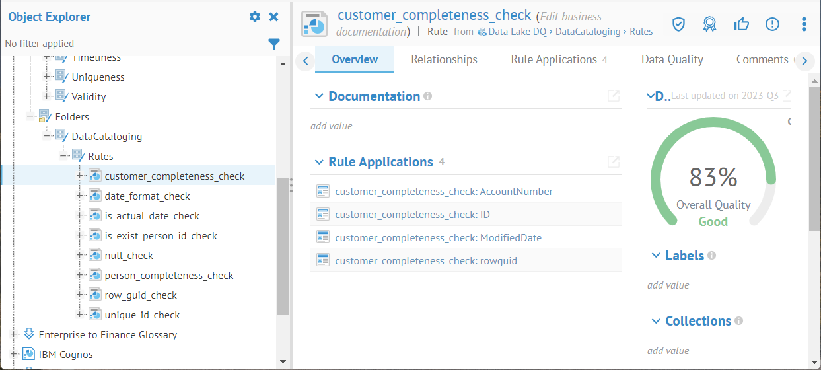This screenshot has width=821, height=370.
Task: Click the award ribbon badge icon
Action: [x=709, y=24]
